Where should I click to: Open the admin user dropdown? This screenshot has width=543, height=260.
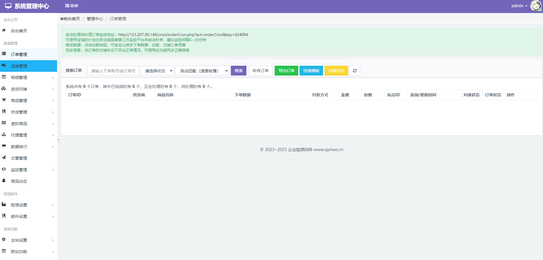pyautogui.click(x=519, y=6)
